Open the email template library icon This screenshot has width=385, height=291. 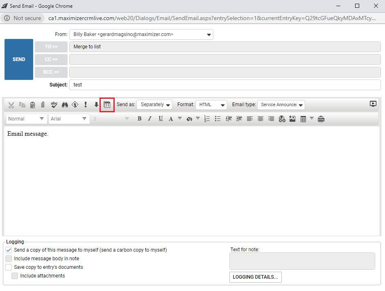tap(107, 105)
